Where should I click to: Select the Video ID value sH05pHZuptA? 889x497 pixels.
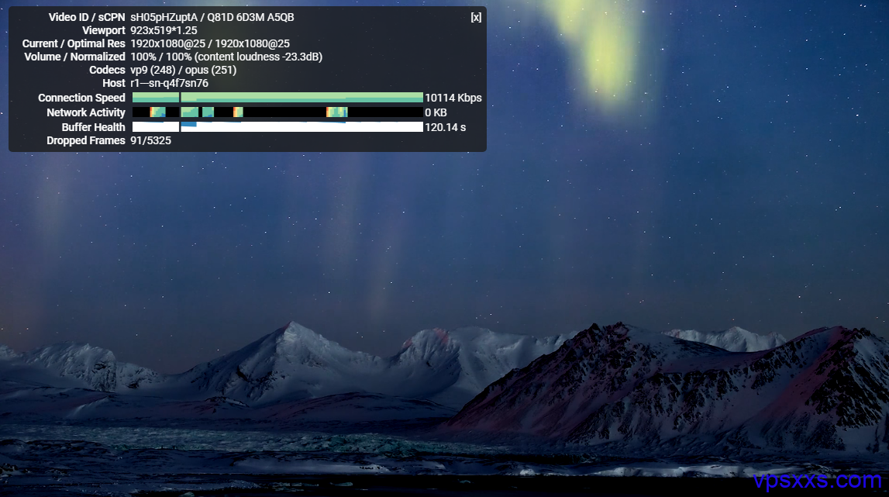(164, 17)
